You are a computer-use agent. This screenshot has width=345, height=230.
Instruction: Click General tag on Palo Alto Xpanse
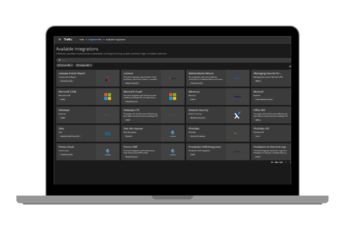(x=129, y=136)
